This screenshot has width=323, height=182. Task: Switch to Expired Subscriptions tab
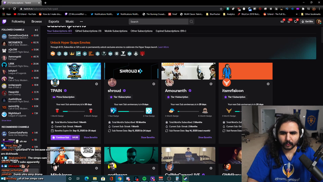coord(171,31)
